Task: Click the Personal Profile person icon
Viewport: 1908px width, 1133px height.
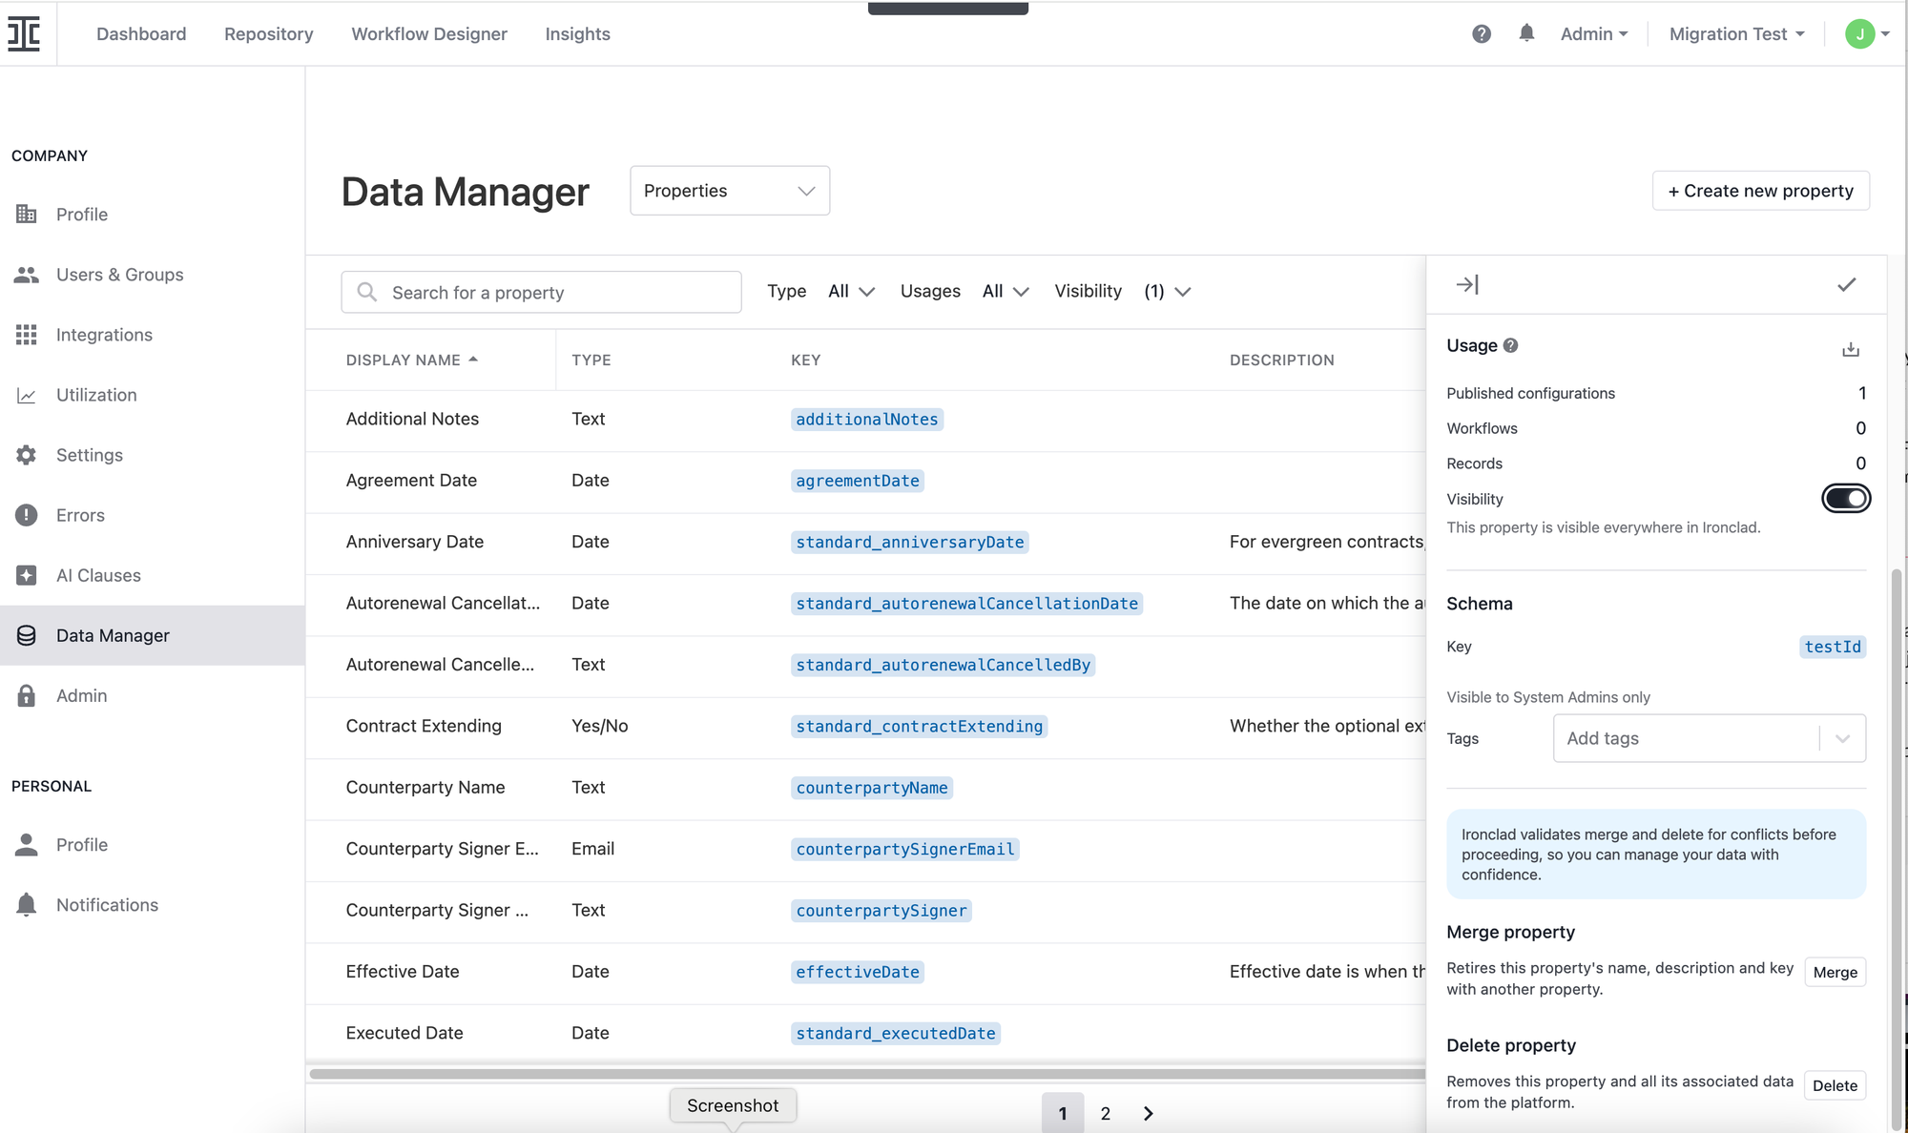Action: [27, 844]
